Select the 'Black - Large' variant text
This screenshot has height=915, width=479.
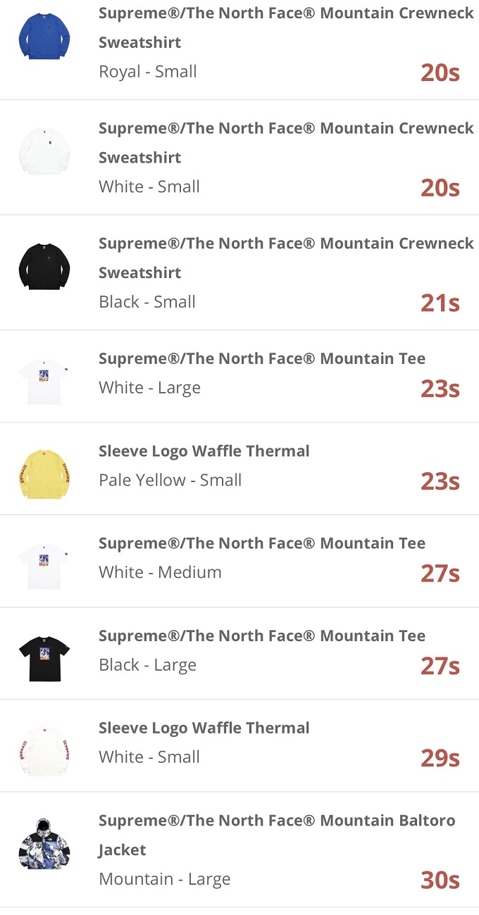pos(147,665)
